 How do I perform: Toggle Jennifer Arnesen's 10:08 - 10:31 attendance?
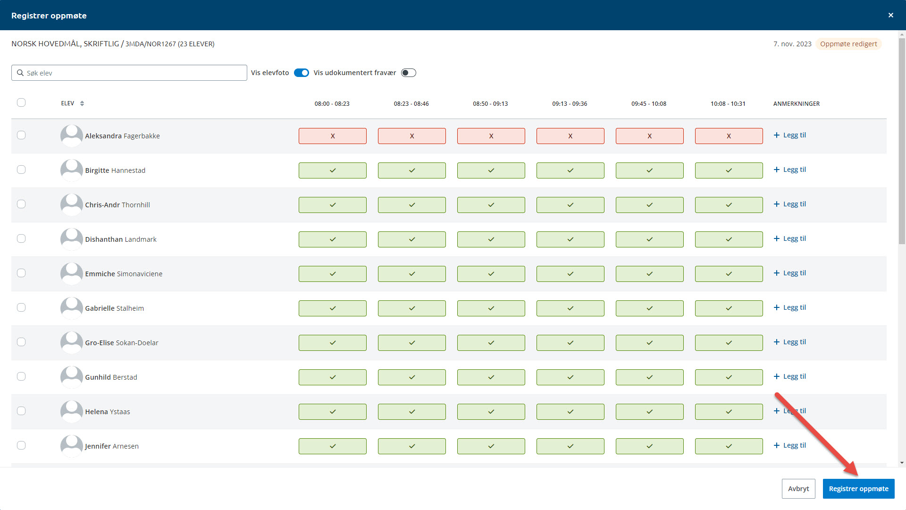click(729, 446)
